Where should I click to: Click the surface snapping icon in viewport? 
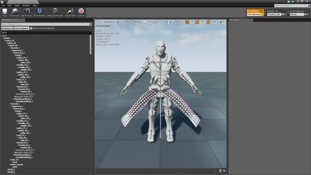pos(183,22)
